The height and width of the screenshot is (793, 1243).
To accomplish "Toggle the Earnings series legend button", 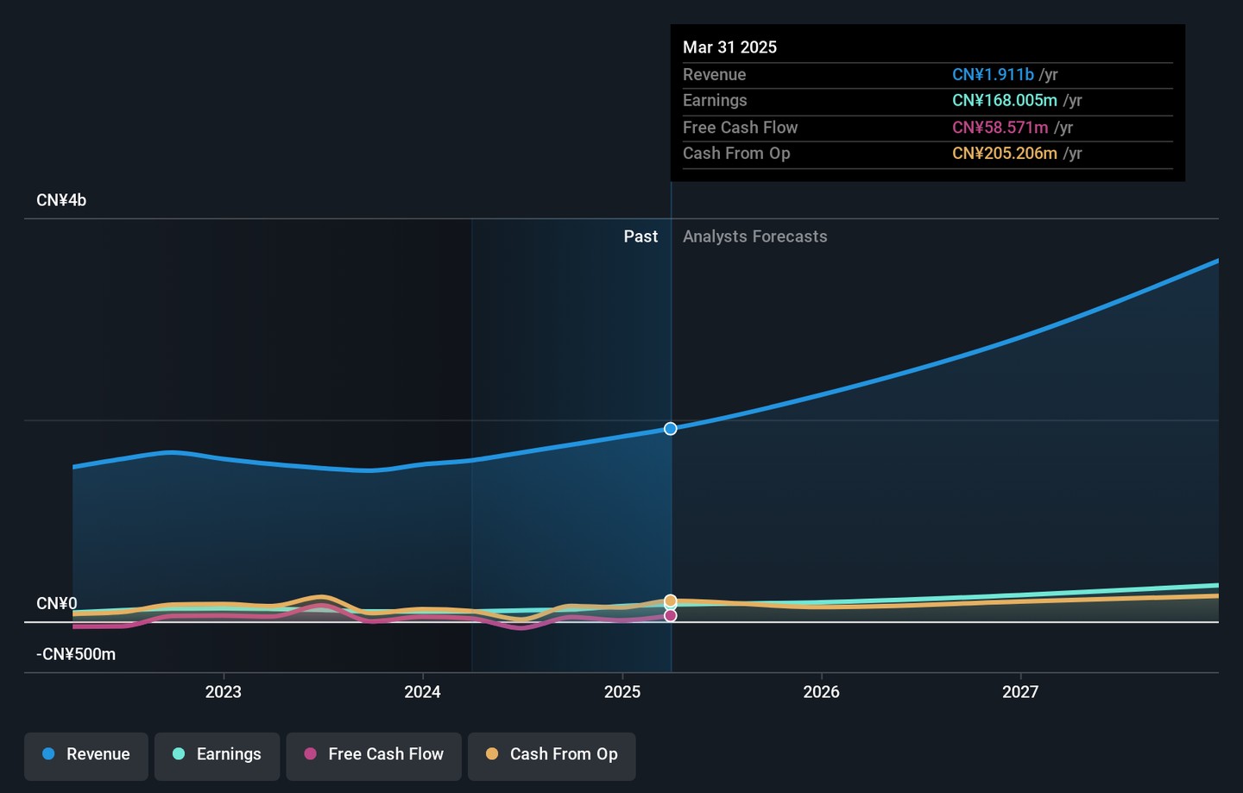I will click(217, 755).
